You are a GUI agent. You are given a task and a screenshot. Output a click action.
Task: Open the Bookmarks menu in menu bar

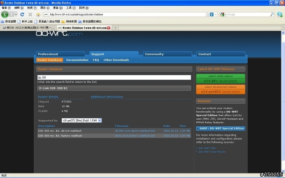click(x=58, y=8)
